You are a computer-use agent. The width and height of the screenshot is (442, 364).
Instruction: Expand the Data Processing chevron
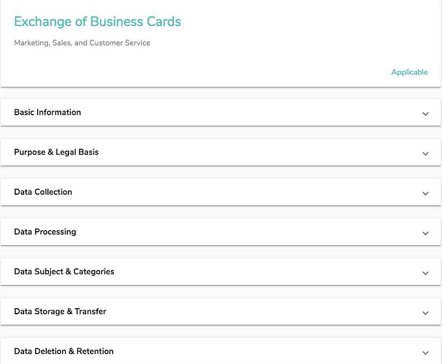[x=426, y=233]
